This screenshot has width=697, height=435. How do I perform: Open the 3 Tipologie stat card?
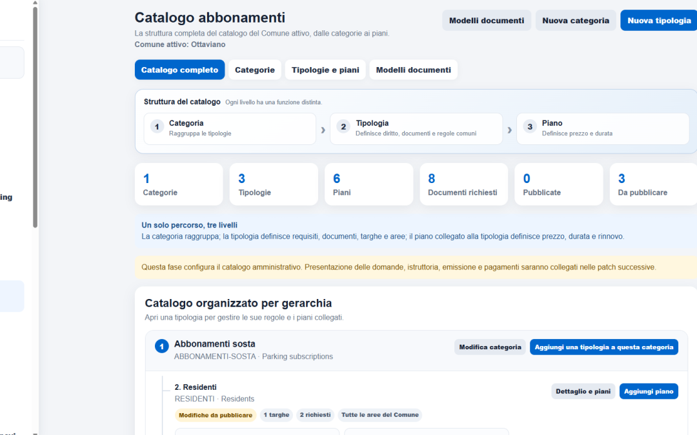(x=274, y=184)
